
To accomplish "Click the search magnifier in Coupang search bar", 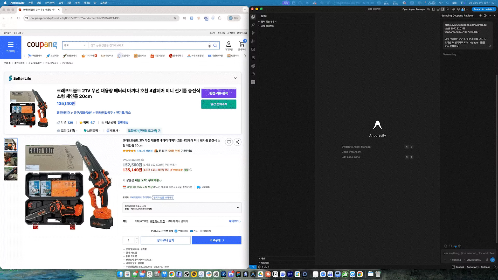I will click(x=215, y=45).
